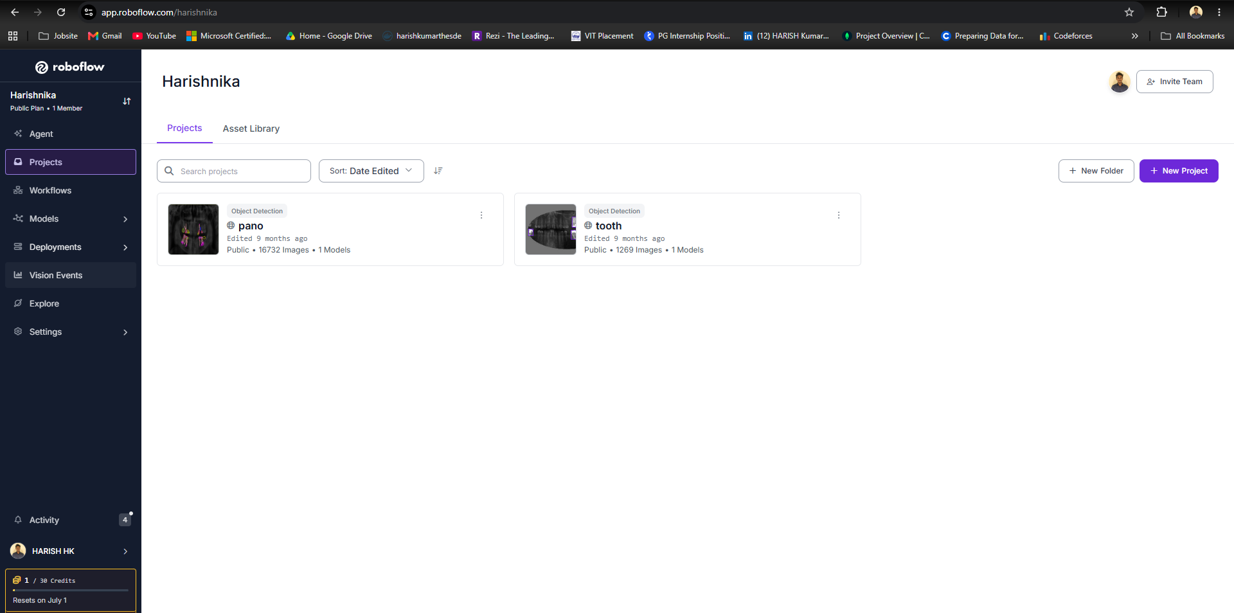The height and width of the screenshot is (613, 1234).
Task: Click Object Detection tag on pano card
Action: tap(257, 211)
